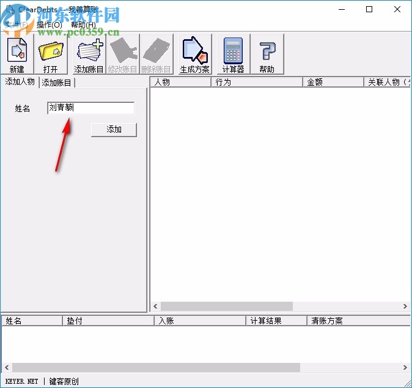This screenshot has height=388, width=412.
Task: Click the 行为 column header
Action: 257,83
